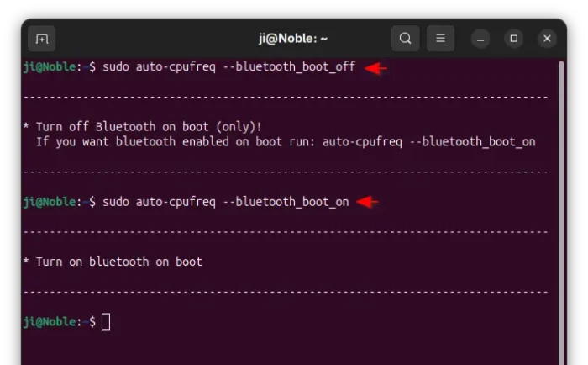Click the search magnifier icon
Viewport: 588px width, 365px height.
406,39
